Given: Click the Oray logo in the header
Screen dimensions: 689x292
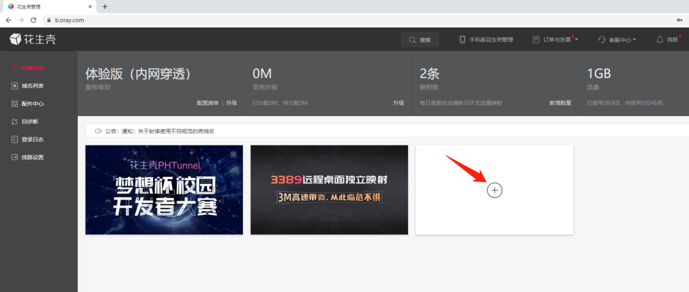Looking at the screenshot, I should (x=33, y=39).
